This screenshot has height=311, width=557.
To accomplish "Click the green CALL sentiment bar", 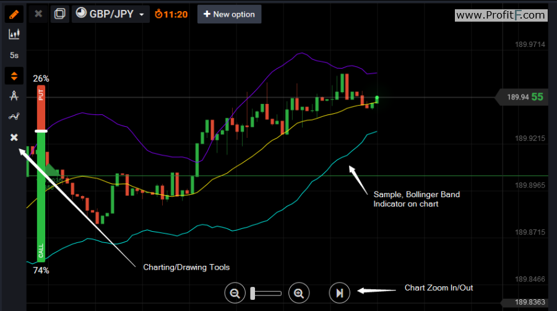I will 41,197.
